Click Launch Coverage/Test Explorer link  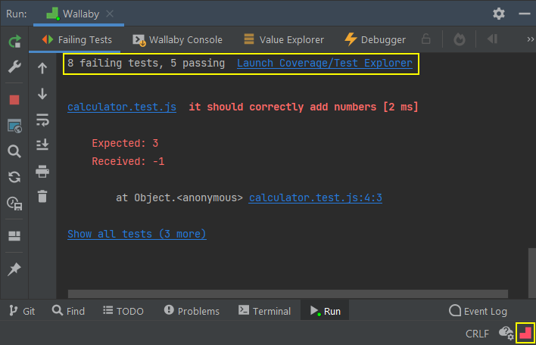(x=325, y=64)
